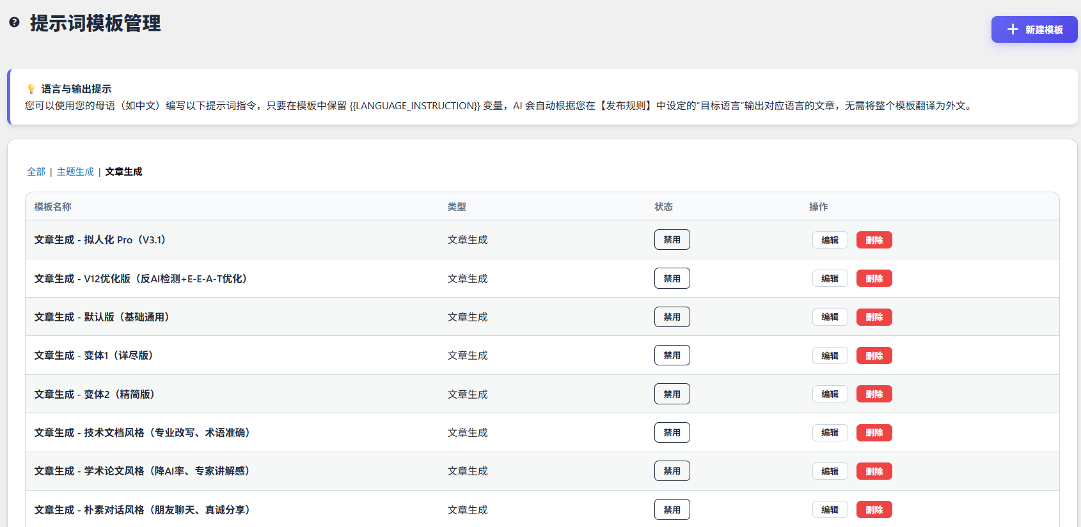The width and height of the screenshot is (1081, 527).
Task: Delete the 朴素对话风格 template
Action: (x=874, y=510)
